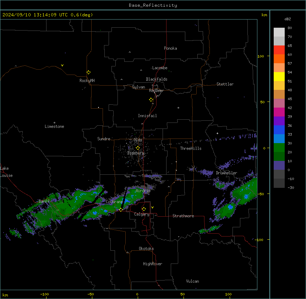
Task: Pick the light blue swatch below 33 dBZ
Action: tap(279, 138)
